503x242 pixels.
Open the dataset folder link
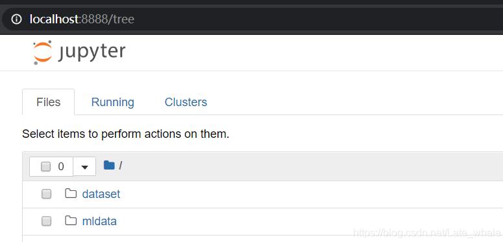[101, 193]
